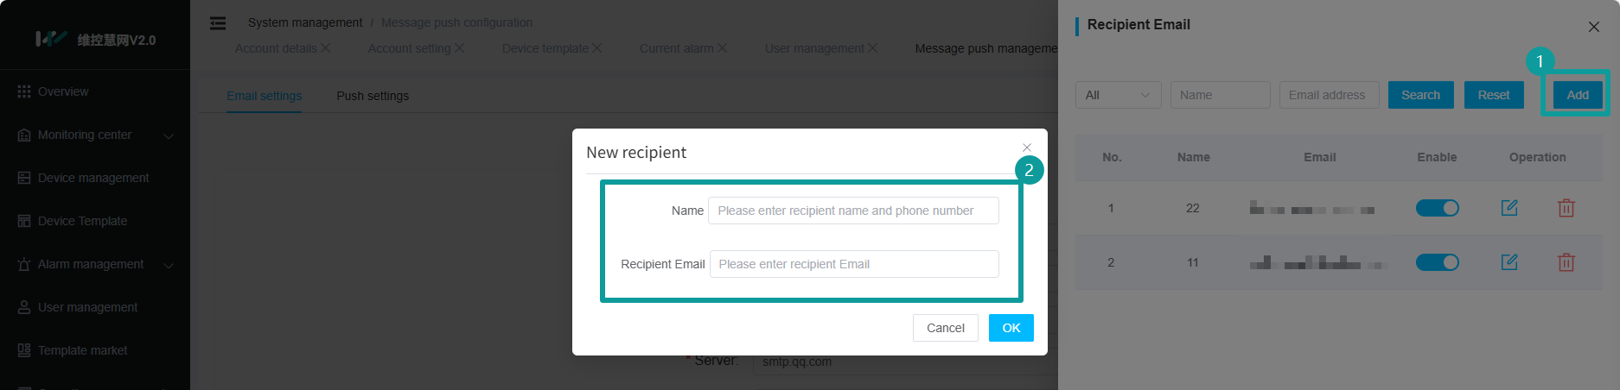Image resolution: width=1620 pixels, height=390 pixels.
Task: Click edit icon for recipient 22
Action: (x=1509, y=208)
